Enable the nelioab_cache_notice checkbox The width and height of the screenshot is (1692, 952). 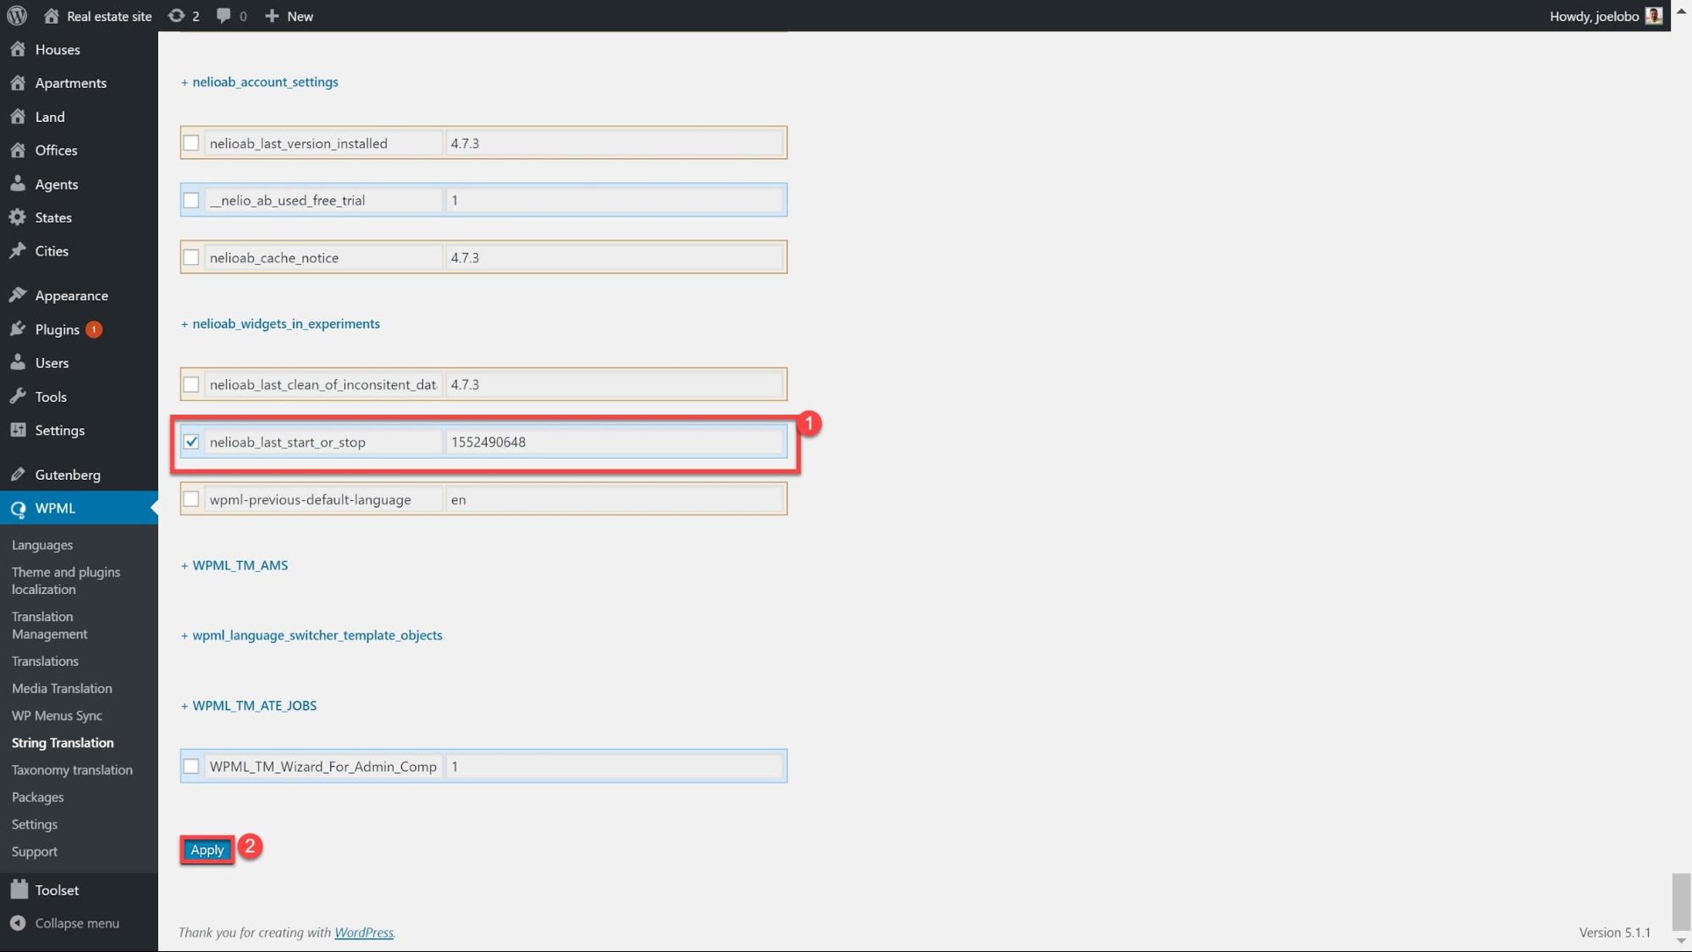[191, 257]
